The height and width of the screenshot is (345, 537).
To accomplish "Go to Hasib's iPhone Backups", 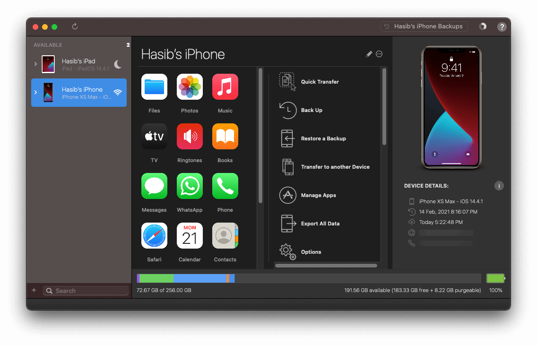I will coord(424,26).
